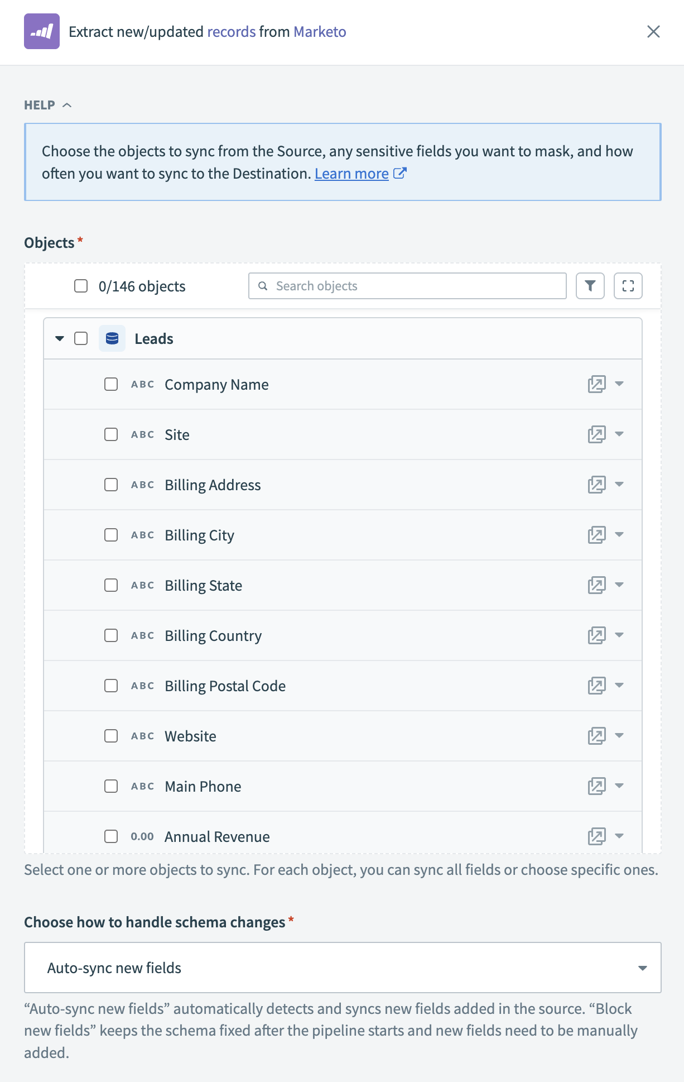
Task: Click the Leads database icon
Action: coord(112,338)
